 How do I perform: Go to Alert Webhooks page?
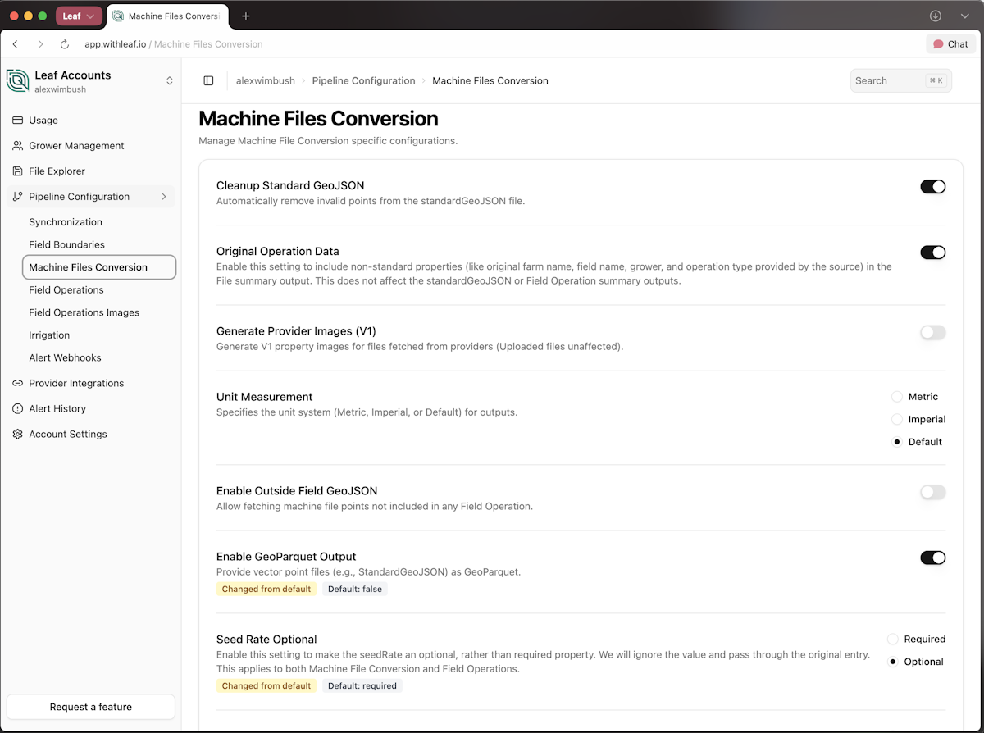coord(66,358)
